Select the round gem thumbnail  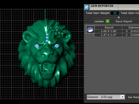coord(90,29)
